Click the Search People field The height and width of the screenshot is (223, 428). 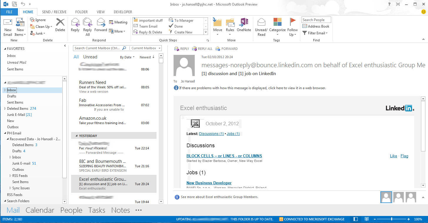[x=316, y=20]
